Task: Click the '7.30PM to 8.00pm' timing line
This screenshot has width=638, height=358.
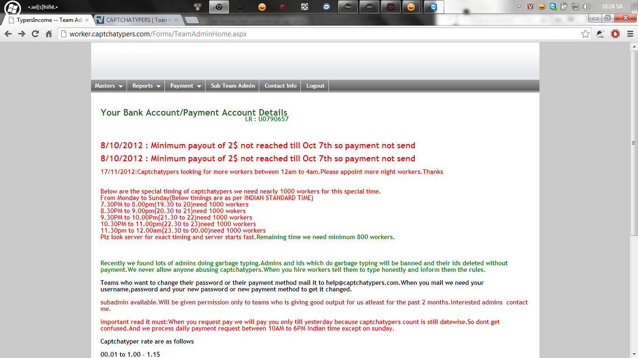Action: tap(174, 204)
